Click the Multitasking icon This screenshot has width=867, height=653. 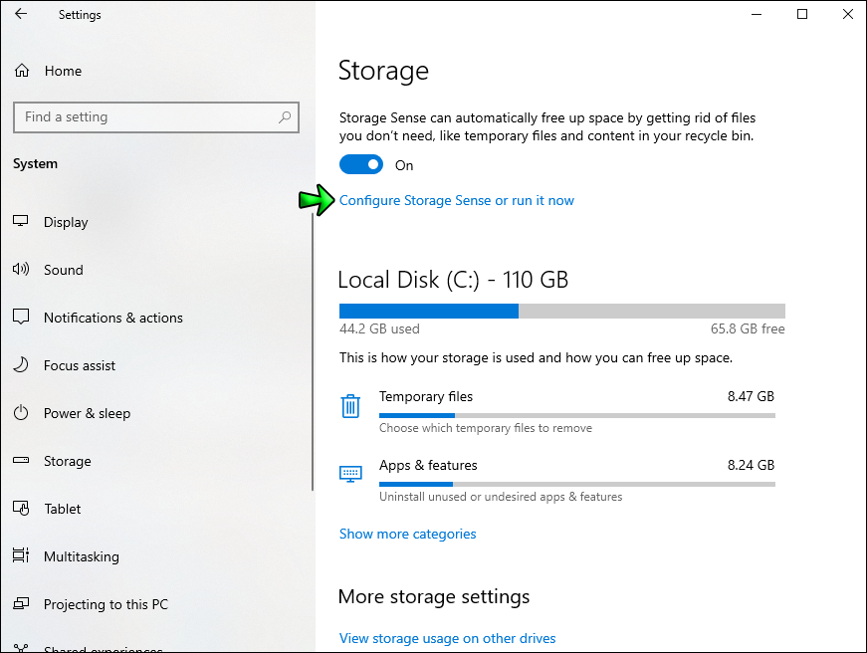21,556
